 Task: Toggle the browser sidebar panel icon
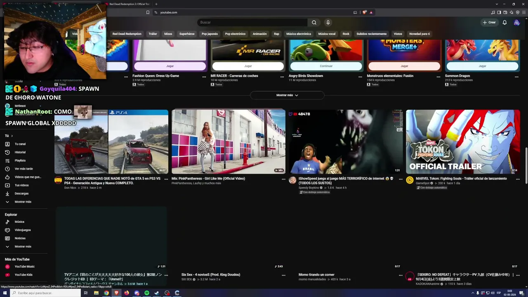(499, 12)
